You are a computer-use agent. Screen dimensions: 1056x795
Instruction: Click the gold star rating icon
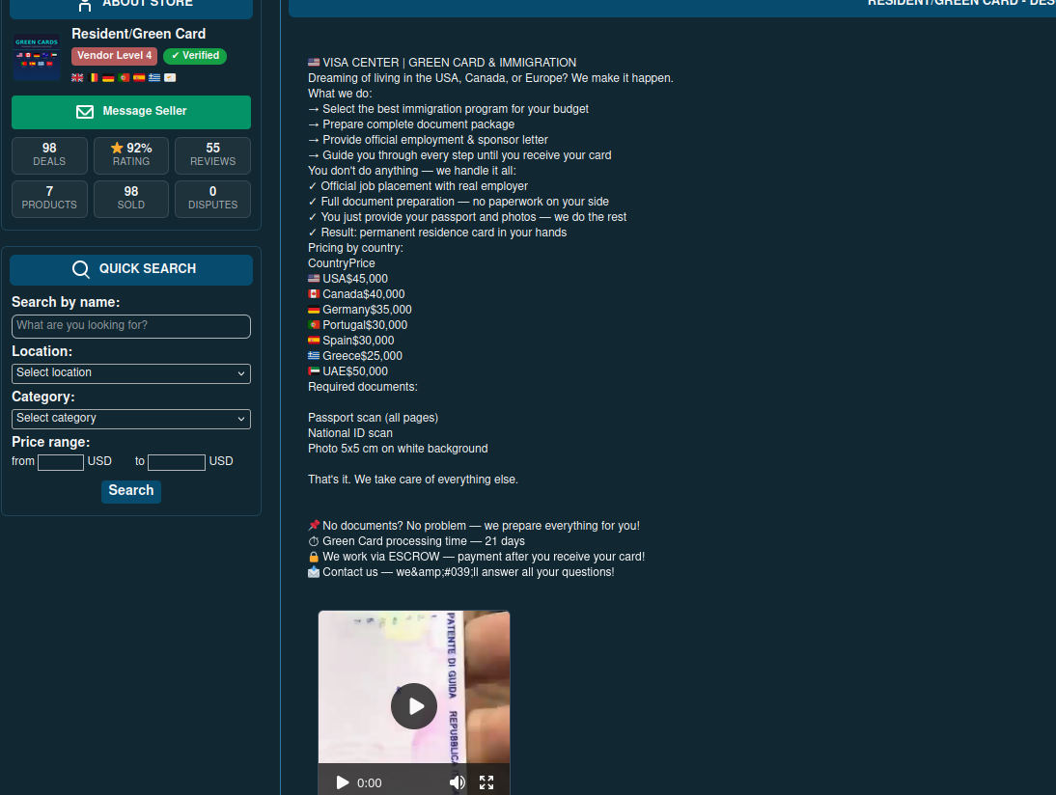click(117, 148)
